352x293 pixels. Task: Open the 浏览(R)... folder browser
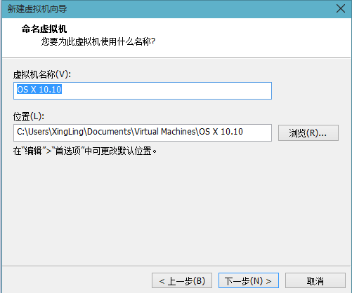[x=308, y=132]
